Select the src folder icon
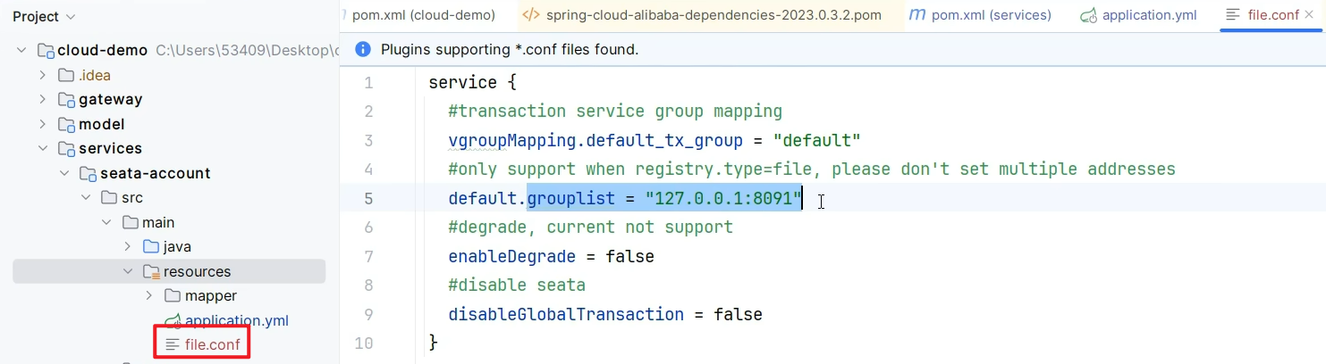Image resolution: width=1326 pixels, height=364 pixels. [108, 197]
